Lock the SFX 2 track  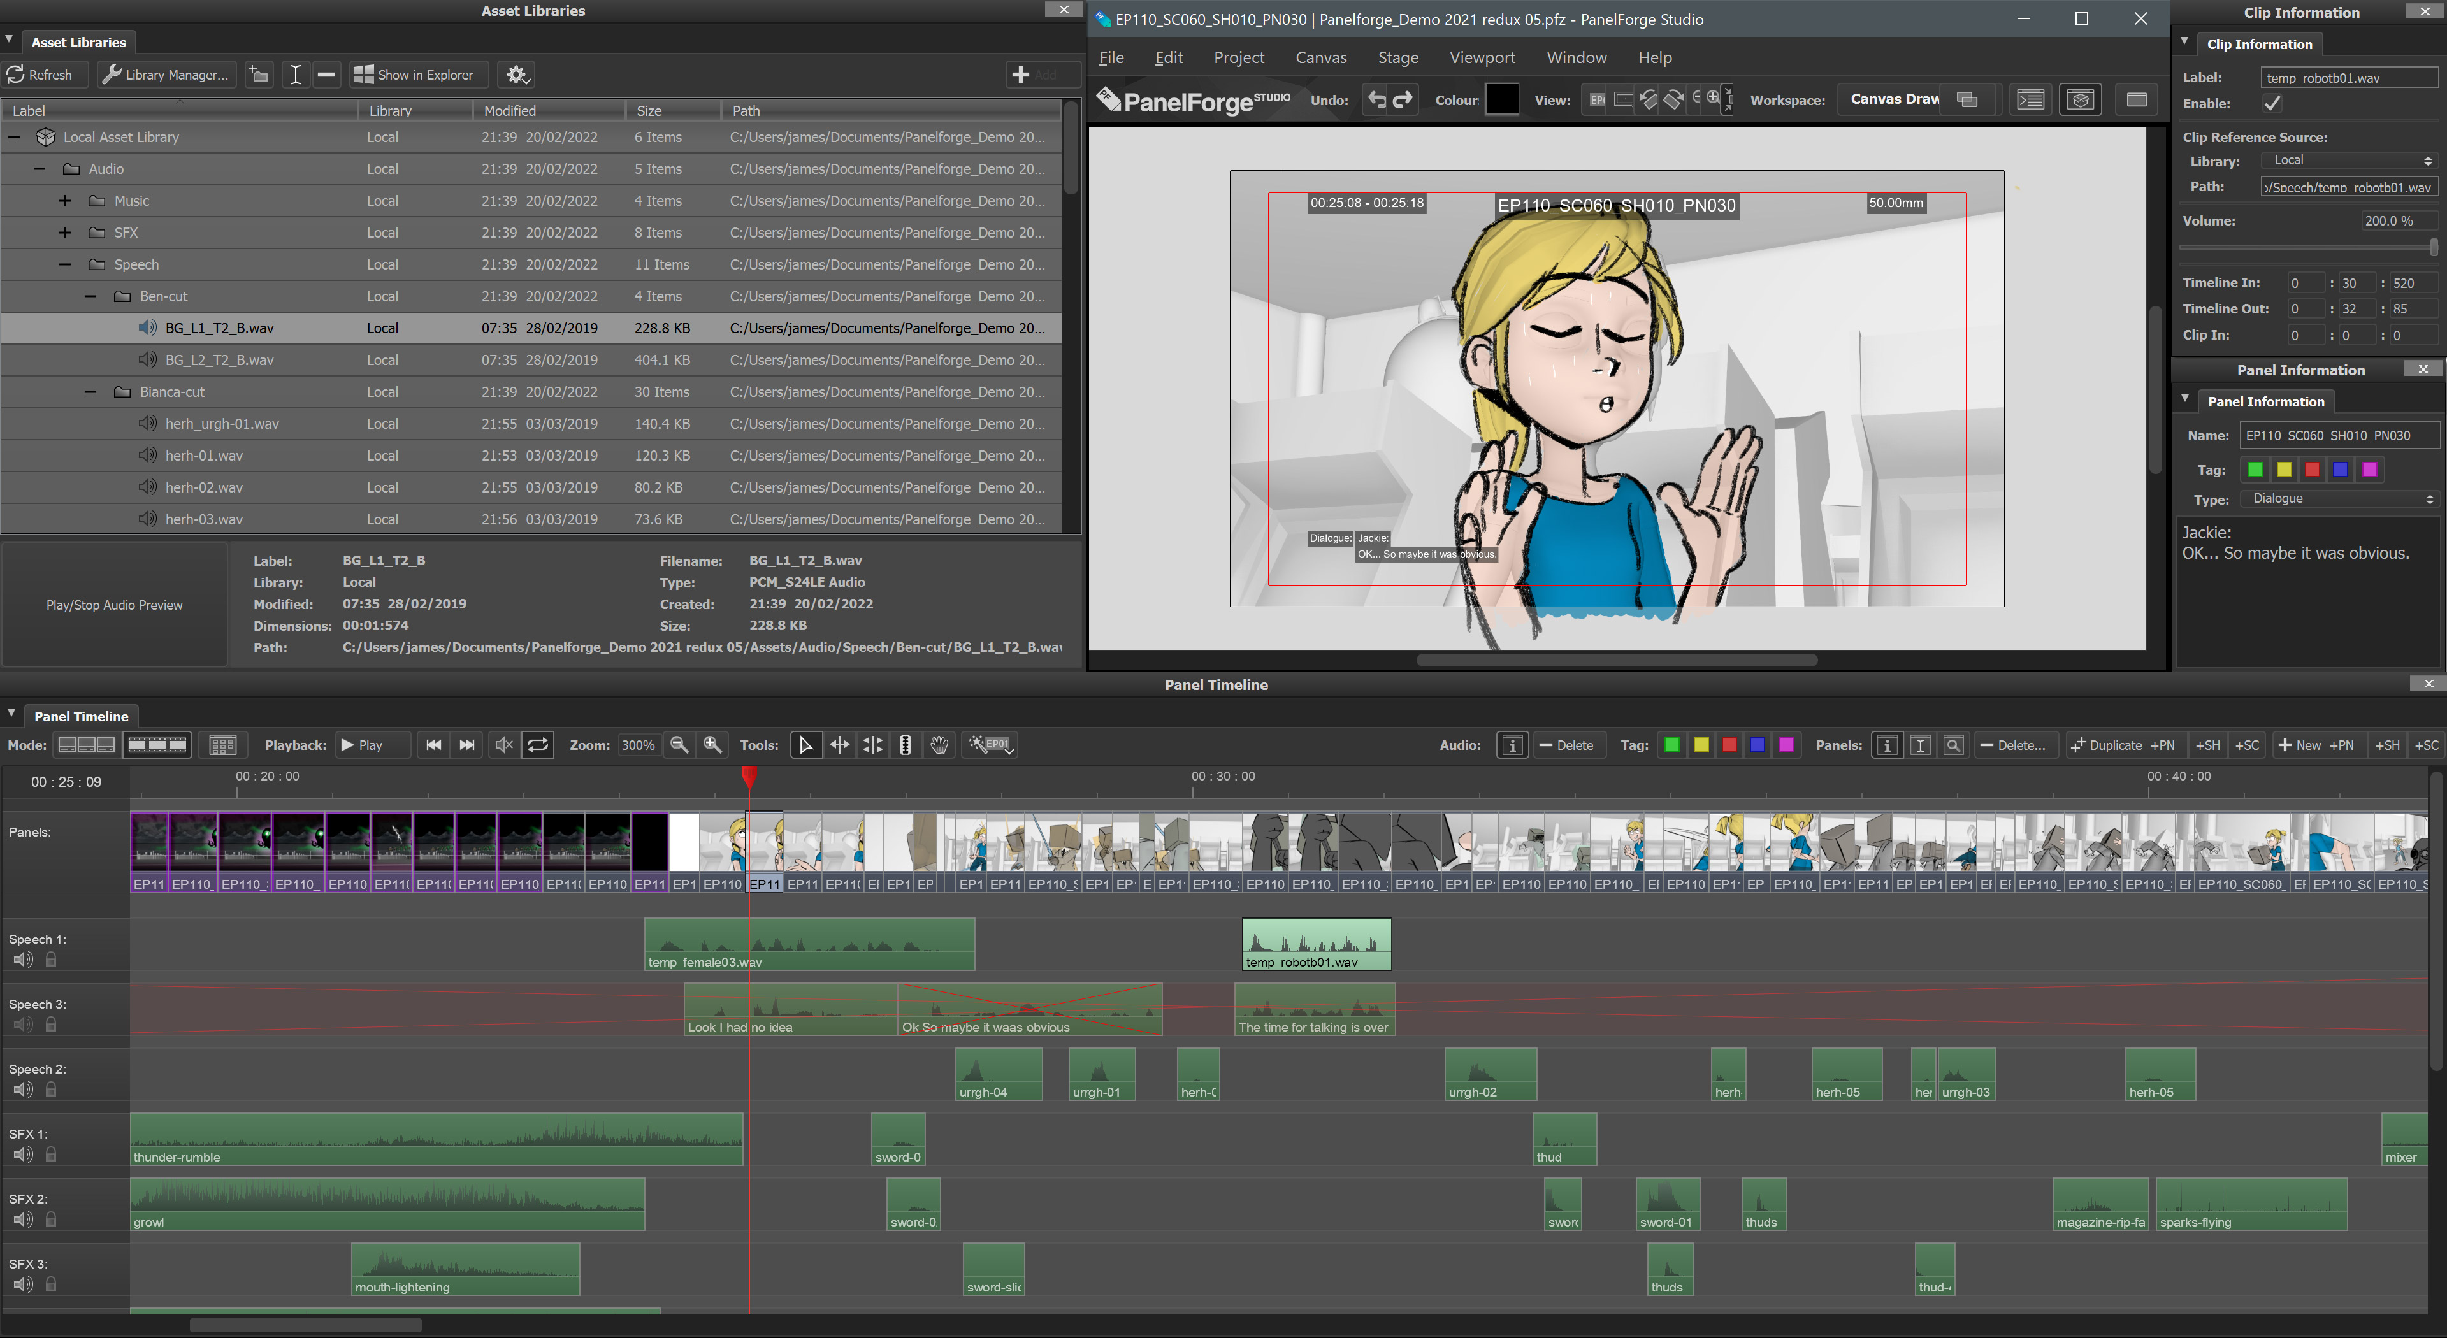coord(51,1219)
